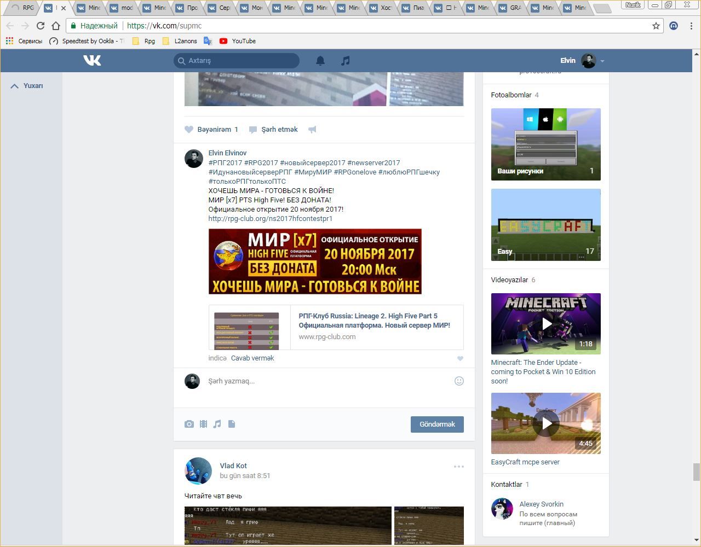Open the Сервисы apps bookmark

(24, 41)
